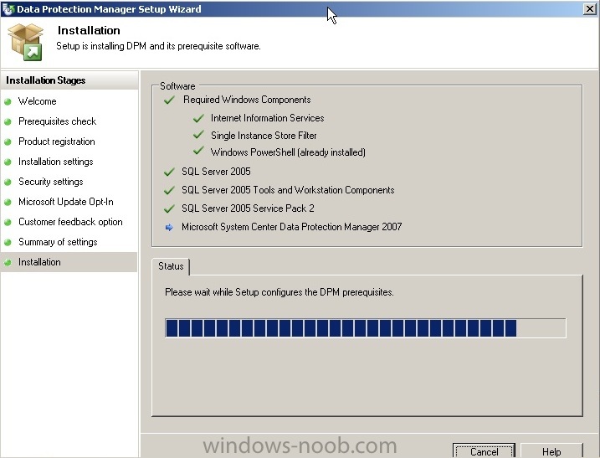Select the Customer feedback option stage

click(x=70, y=222)
